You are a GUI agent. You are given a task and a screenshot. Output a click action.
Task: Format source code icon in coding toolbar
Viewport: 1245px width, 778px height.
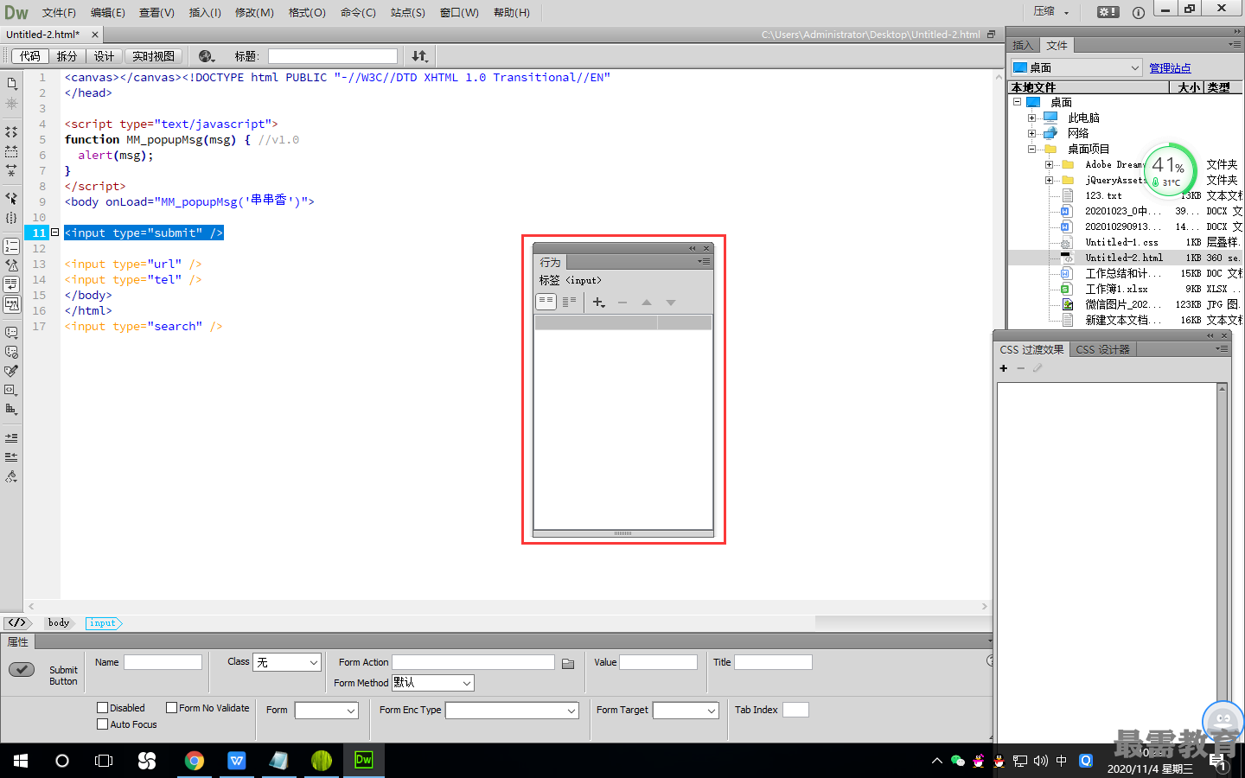tap(11, 476)
